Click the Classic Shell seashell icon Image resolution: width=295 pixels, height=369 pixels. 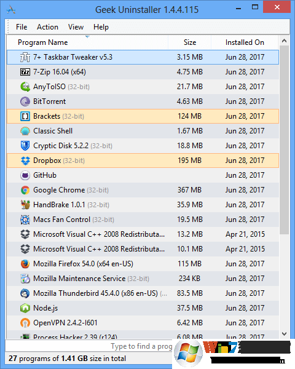click(25, 131)
